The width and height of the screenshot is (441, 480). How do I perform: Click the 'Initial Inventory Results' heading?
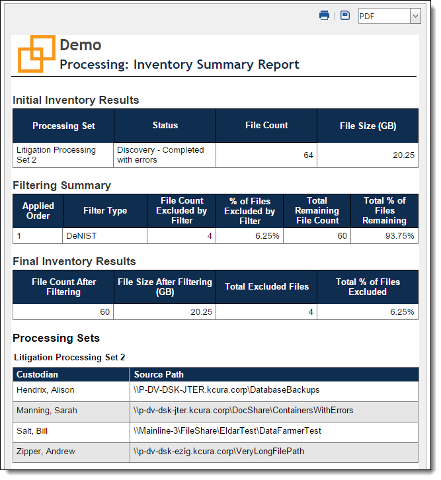point(76,100)
